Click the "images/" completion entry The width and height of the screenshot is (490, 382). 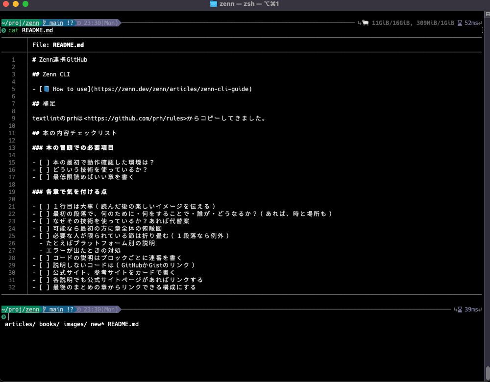click(75, 324)
